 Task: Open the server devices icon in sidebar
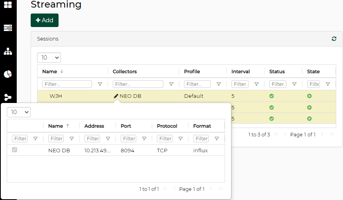(8, 28)
